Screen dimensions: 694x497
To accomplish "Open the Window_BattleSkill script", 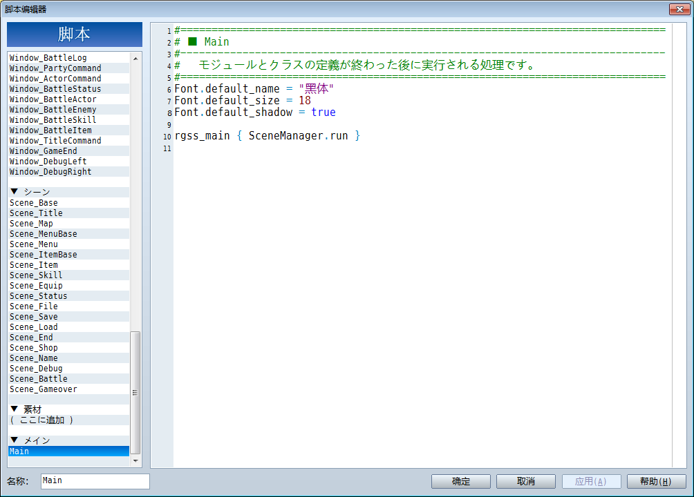I will point(68,120).
